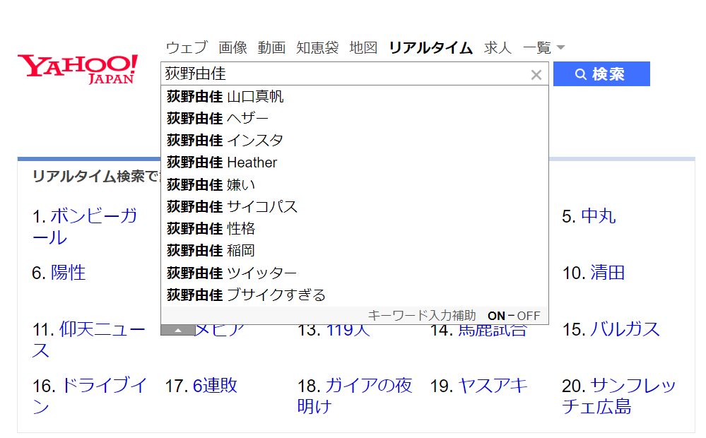The image size is (706, 438).
Task: Choose suggestion 荻野由佳 山口真帆
Action: 354,96
